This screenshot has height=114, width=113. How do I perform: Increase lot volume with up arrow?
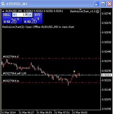coord(30,15)
